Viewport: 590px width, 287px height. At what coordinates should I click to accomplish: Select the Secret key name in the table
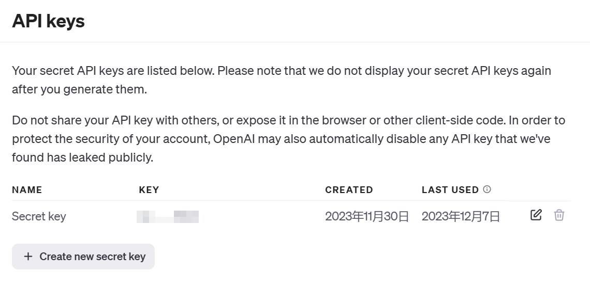click(39, 216)
